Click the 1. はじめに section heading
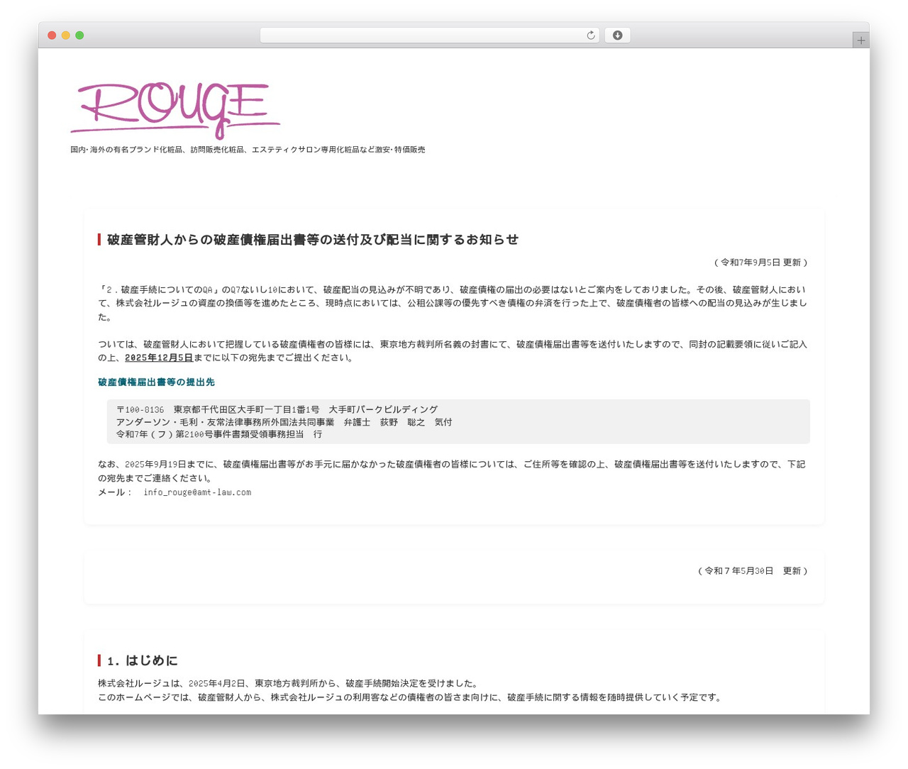Image resolution: width=908 pixels, height=769 pixels. coord(142,660)
